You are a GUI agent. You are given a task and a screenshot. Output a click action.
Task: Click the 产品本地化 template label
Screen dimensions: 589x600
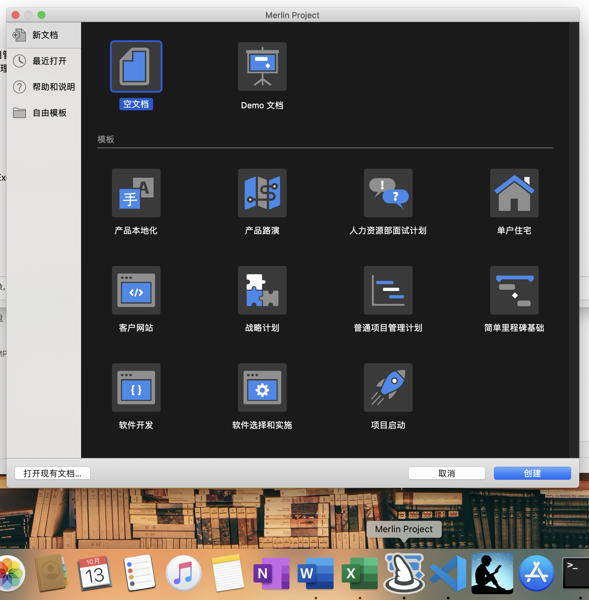pos(136,231)
